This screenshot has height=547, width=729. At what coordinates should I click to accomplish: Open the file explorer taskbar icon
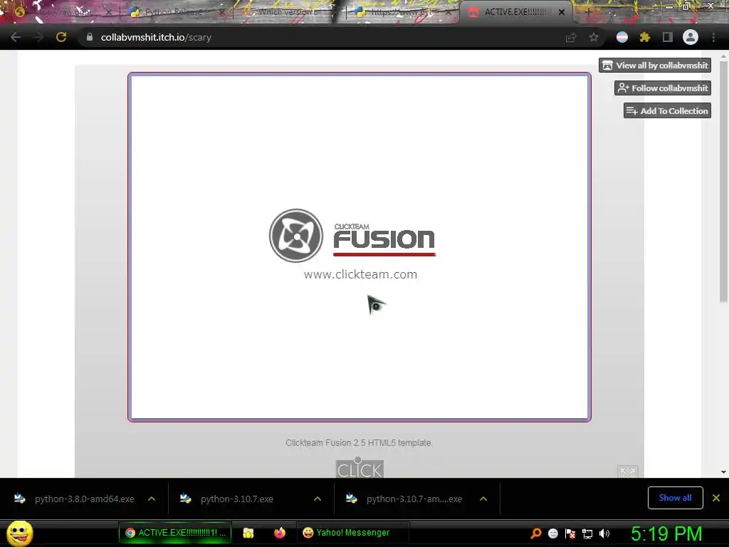point(248,533)
